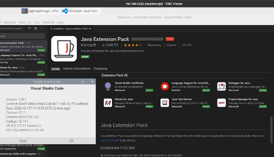Select Java Extension Pack in sidebar list

(x=24, y=46)
